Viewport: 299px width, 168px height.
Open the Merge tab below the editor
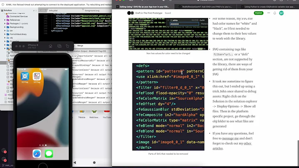tap(80, 46)
